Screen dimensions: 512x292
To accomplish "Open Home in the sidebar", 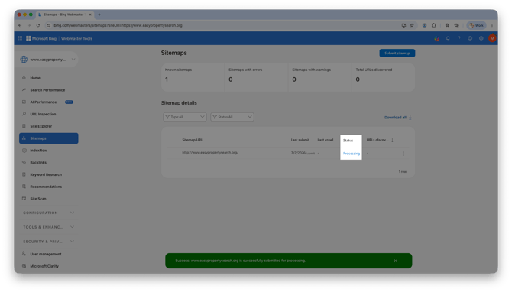I will (48, 78).
